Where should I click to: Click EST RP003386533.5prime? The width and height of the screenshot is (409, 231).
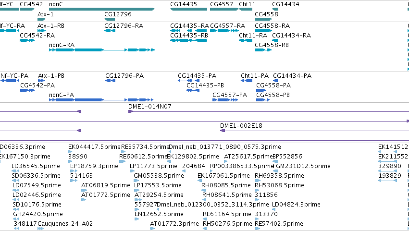tap(242, 166)
